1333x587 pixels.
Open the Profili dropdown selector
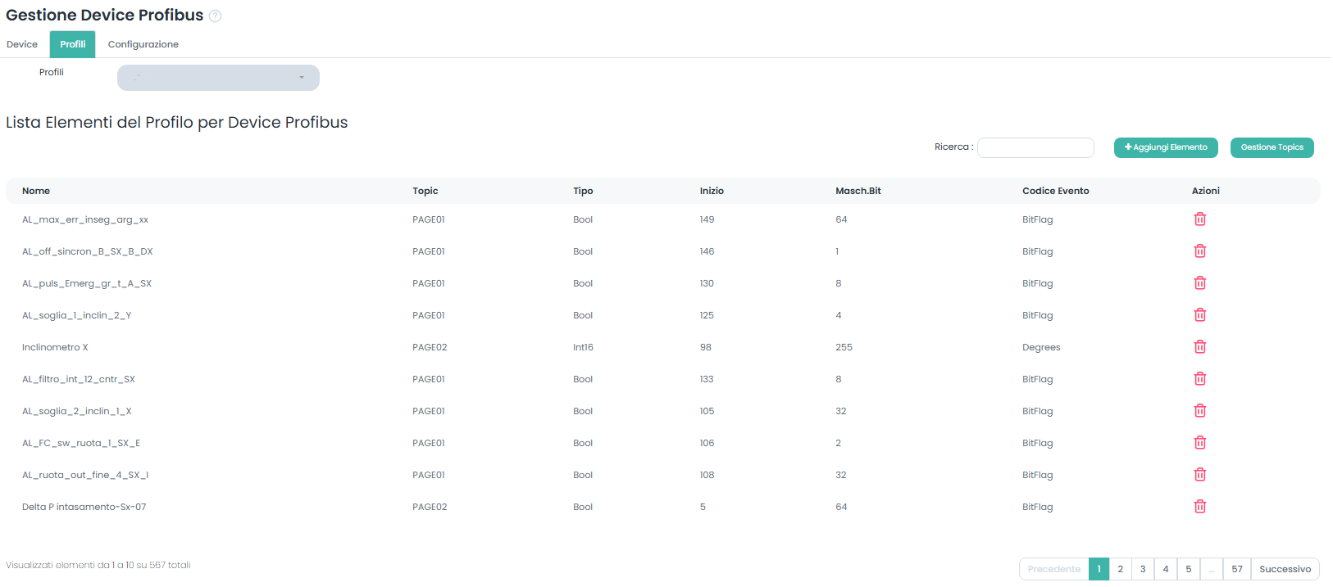point(218,78)
